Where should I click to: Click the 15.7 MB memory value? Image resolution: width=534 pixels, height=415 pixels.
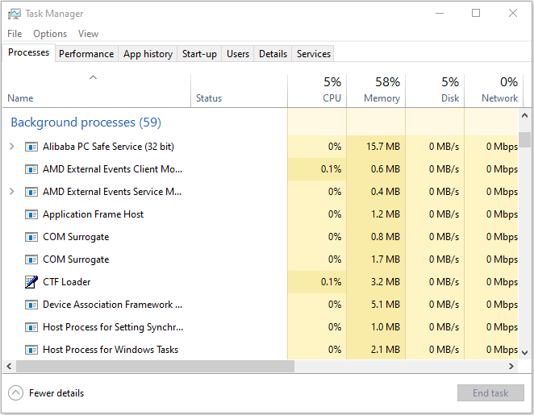(383, 147)
